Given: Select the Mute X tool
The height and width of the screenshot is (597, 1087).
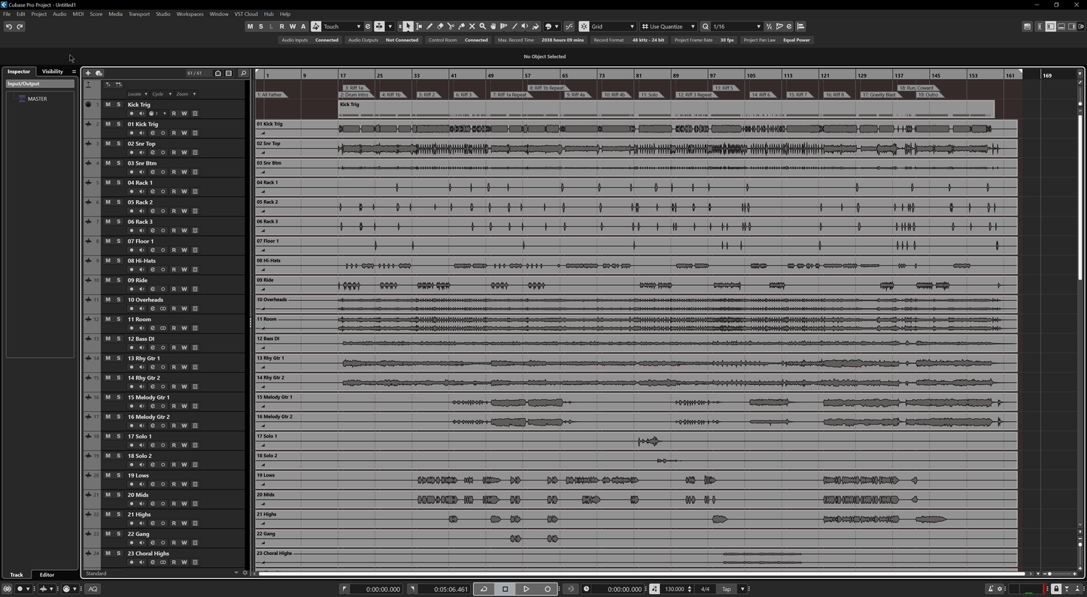Looking at the screenshot, I should (472, 26).
